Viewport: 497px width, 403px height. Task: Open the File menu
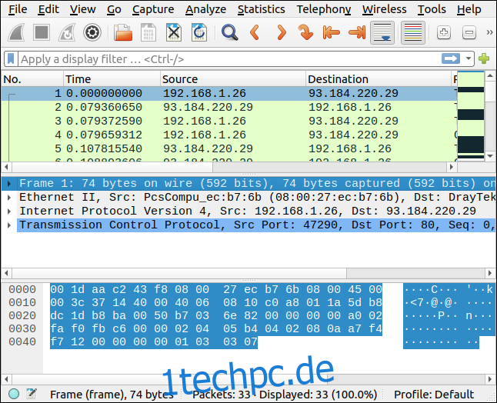[18, 9]
